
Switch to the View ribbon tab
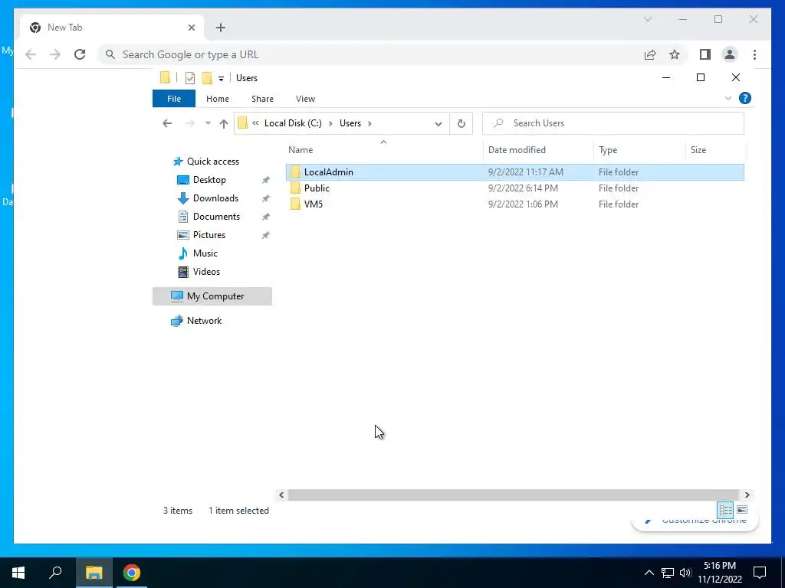[305, 99]
